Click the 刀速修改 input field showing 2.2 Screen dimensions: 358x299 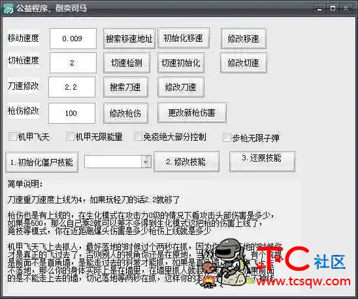coord(71,87)
